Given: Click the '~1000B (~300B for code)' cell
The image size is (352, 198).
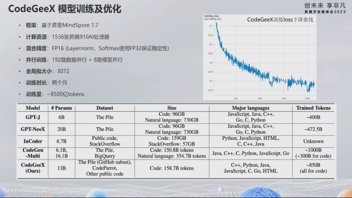Looking at the screenshot, I should pos(314,153).
